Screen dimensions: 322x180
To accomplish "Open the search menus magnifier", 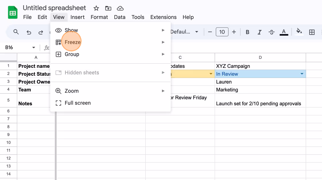I will pos(16,32).
